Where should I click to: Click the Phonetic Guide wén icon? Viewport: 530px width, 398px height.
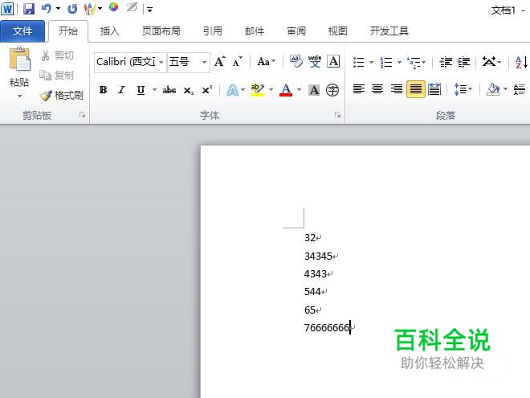coord(314,62)
